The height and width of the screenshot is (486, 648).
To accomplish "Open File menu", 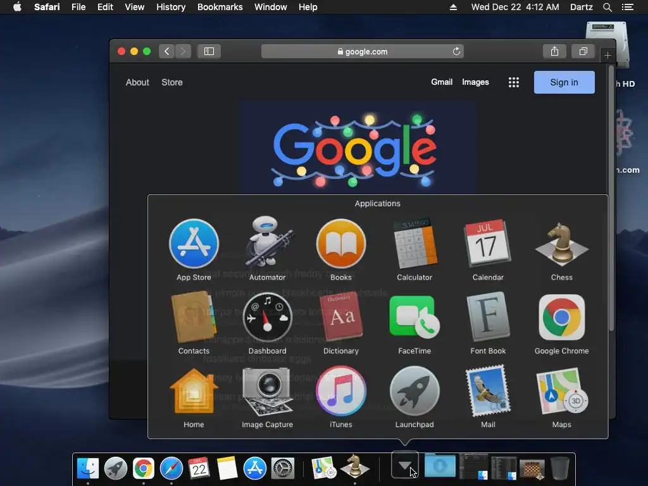I will 78,7.
